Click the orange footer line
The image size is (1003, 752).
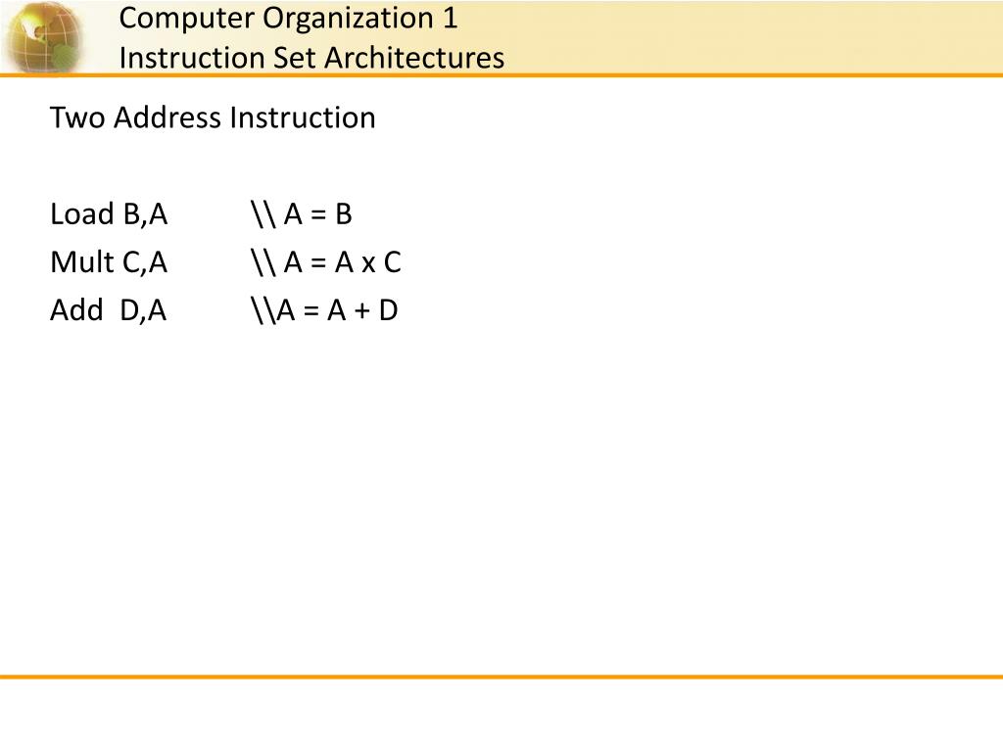pyautogui.click(x=501, y=676)
